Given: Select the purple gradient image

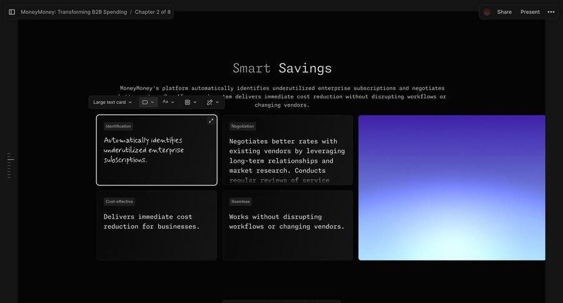Looking at the screenshot, I should coord(452,188).
